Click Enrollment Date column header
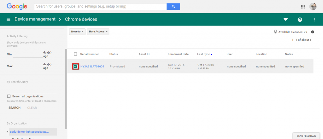The width and height of the screenshot is (323, 139). point(178,54)
